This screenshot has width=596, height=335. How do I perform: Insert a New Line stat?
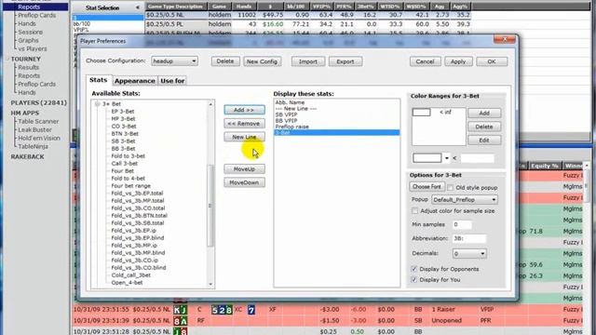244,137
